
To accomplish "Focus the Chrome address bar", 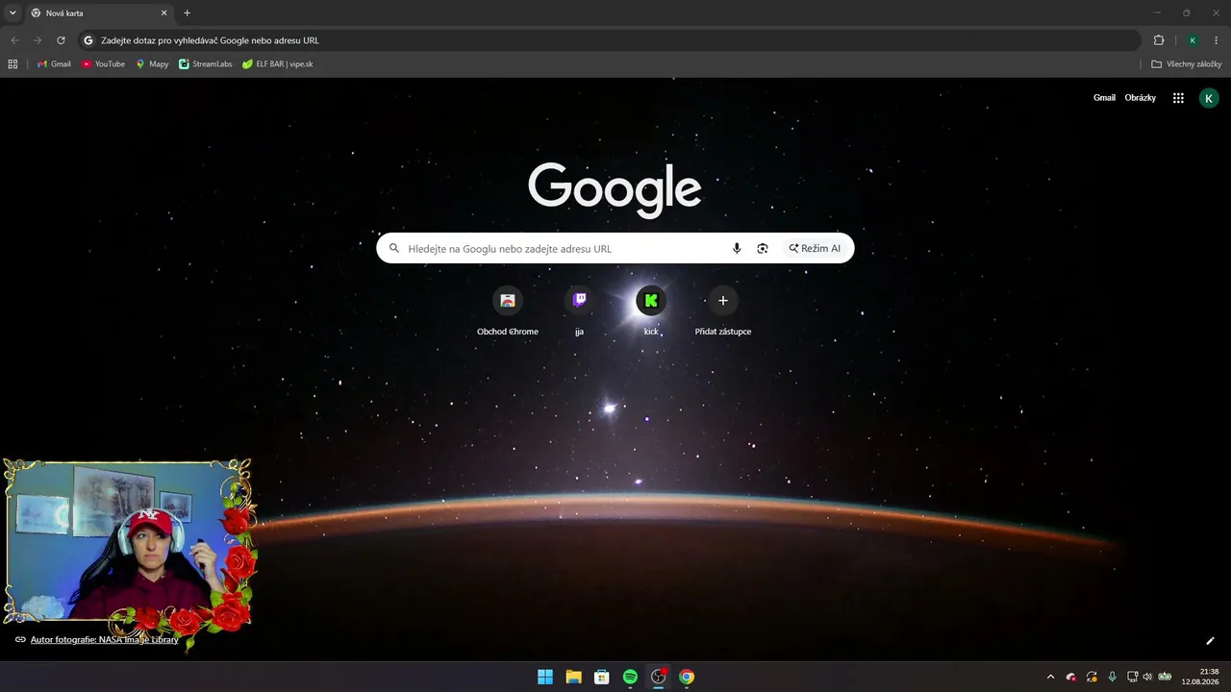I will coord(608,40).
